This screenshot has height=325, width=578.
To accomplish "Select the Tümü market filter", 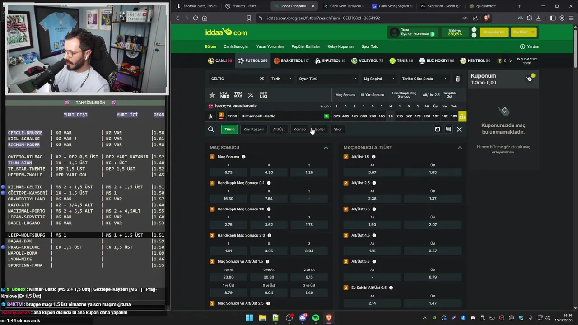I will pyautogui.click(x=229, y=130).
